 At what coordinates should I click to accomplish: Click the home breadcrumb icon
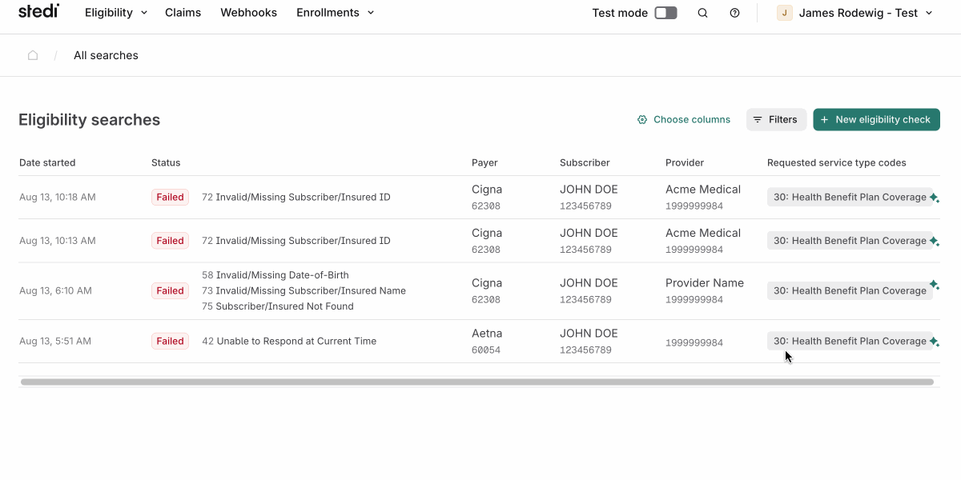32,54
